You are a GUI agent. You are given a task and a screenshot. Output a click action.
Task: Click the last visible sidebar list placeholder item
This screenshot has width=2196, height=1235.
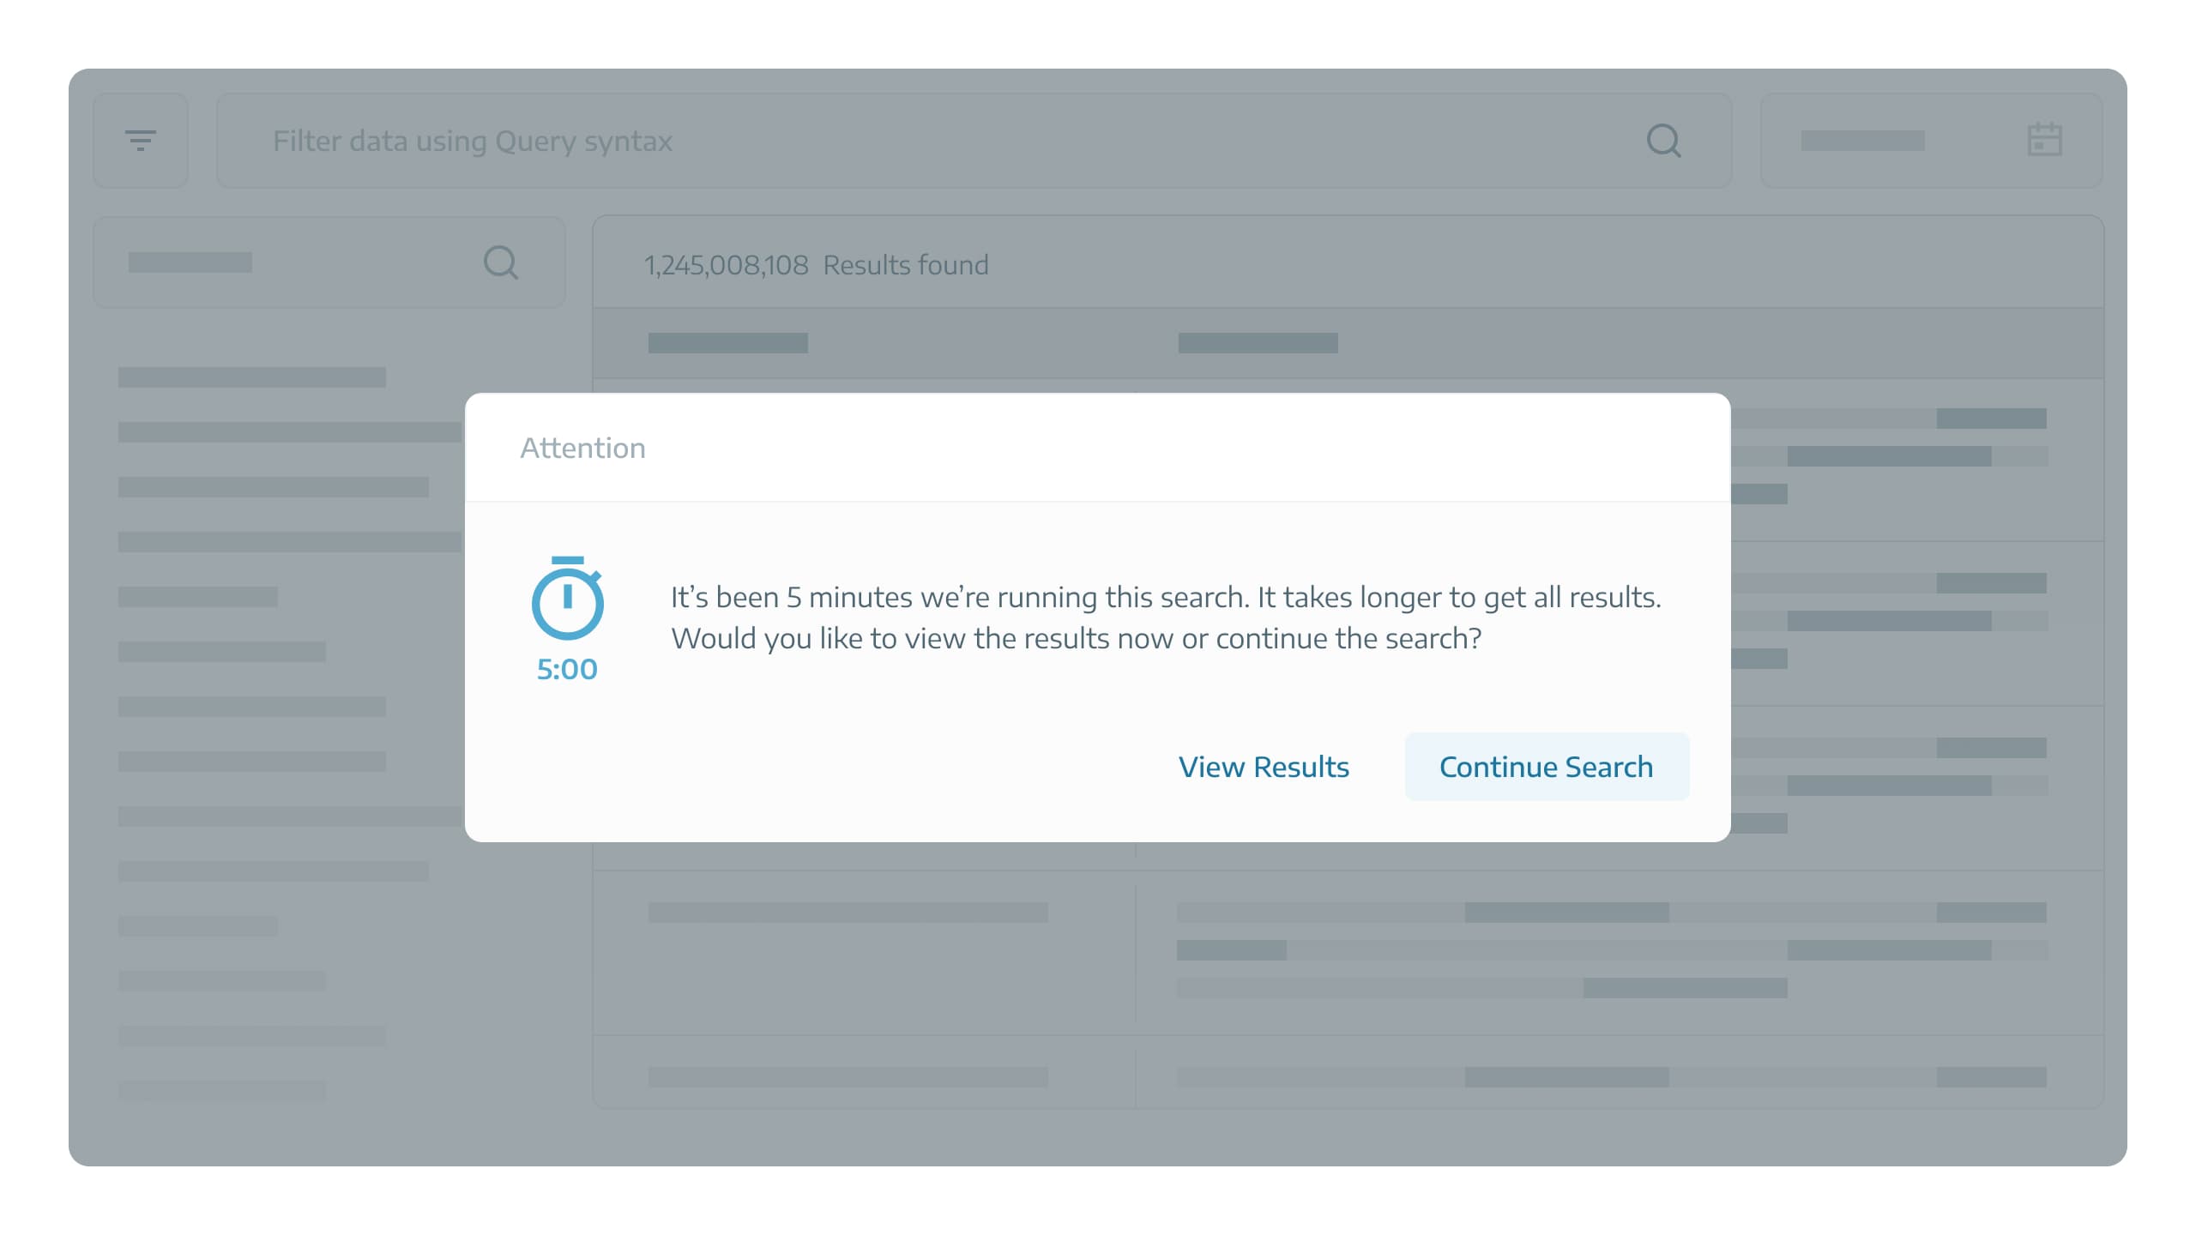(x=222, y=1091)
